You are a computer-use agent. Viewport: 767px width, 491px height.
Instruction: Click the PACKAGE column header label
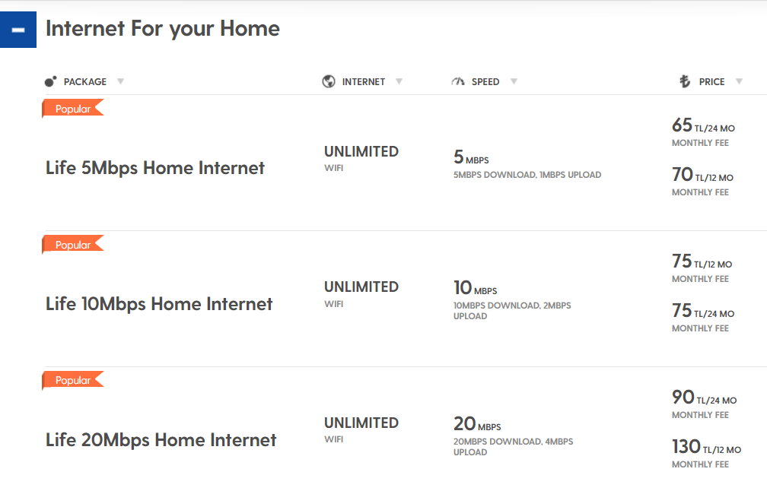coord(85,81)
